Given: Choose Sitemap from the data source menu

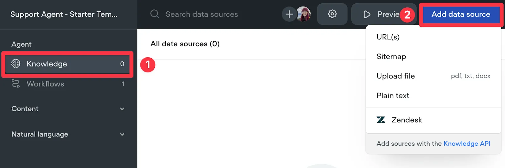Looking at the screenshot, I should point(433,56).
